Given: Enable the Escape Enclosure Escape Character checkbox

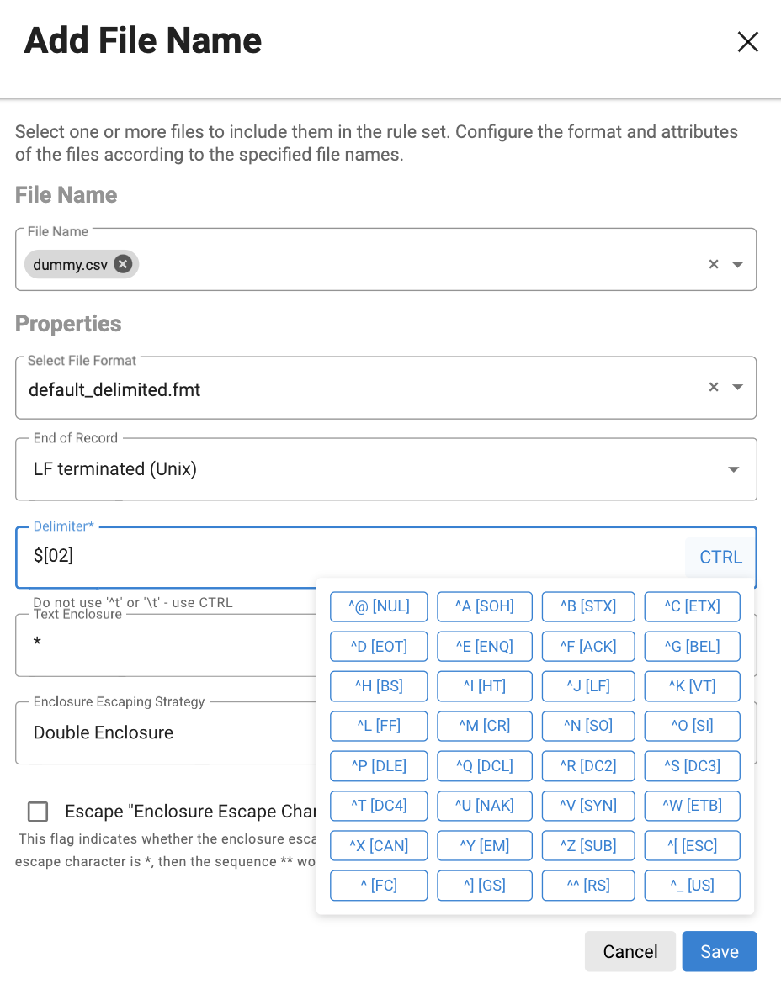Looking at the screenshot, I should coord(38,812).
